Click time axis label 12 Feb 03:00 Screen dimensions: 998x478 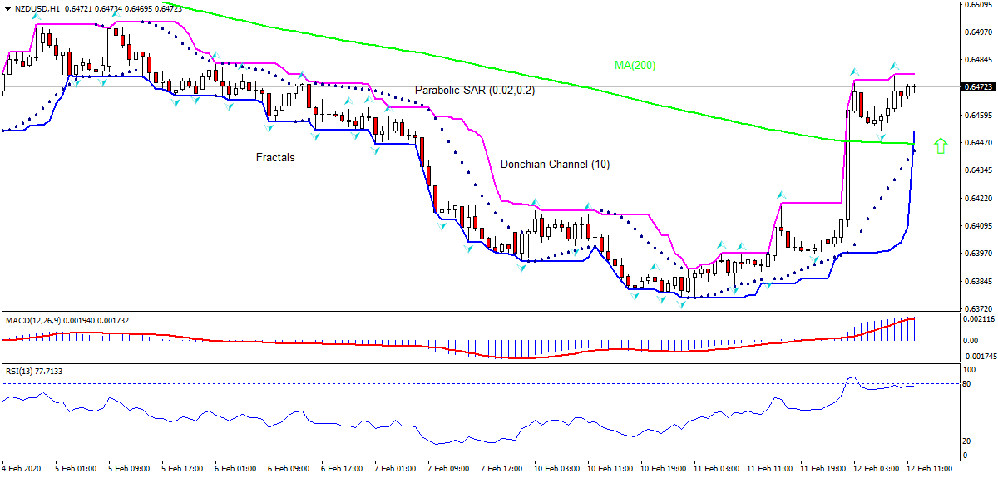click(876, 469)
